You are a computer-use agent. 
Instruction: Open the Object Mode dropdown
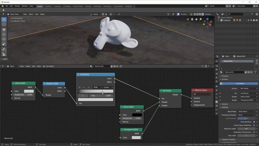click(x=14, y=14)
